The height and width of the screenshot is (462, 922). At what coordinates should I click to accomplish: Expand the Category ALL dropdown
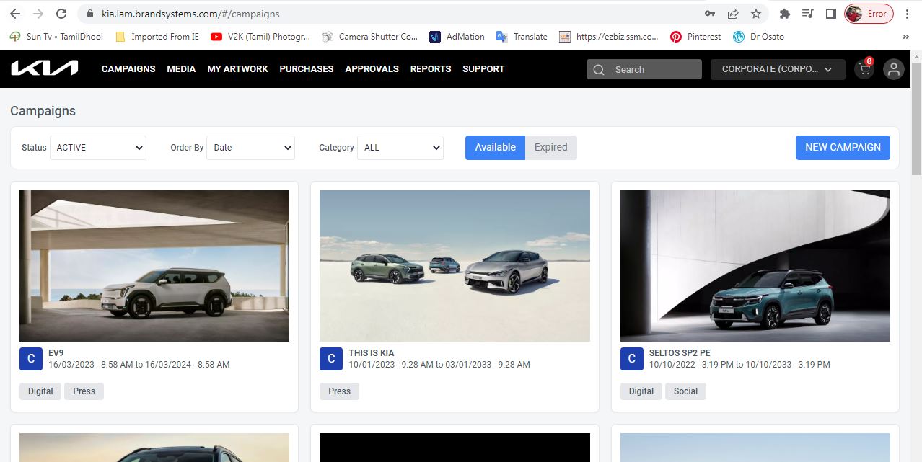pos(400,148)
